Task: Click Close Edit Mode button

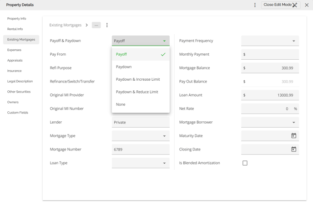Action: tap(281, 5)
